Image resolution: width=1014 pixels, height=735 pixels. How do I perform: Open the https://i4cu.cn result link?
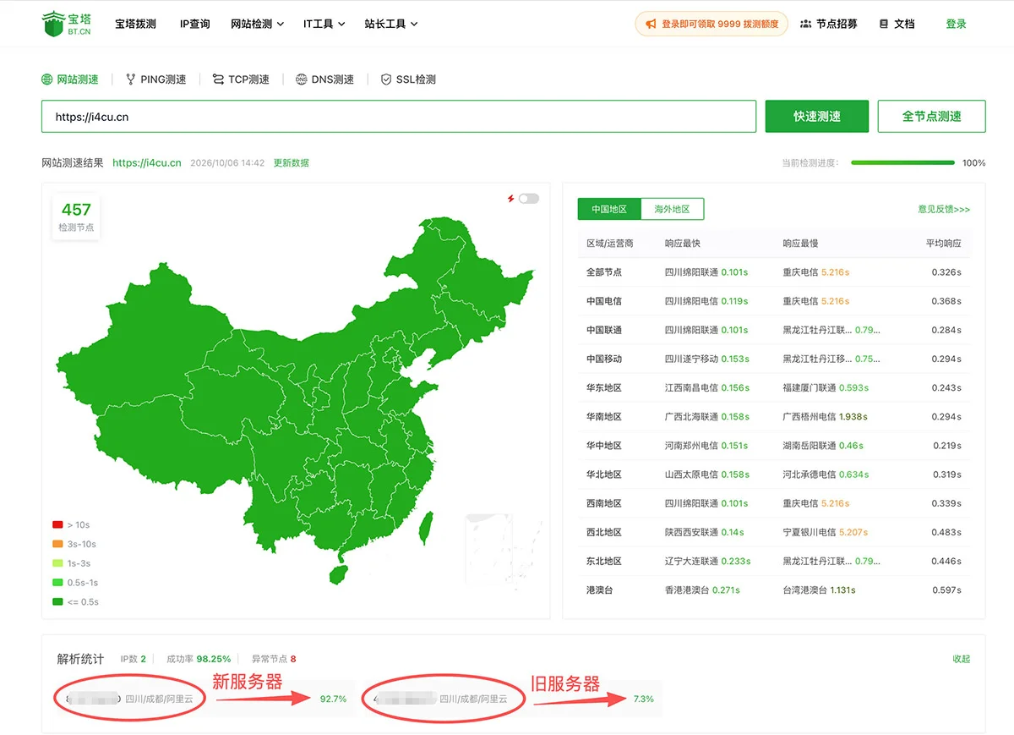pyautogui.click(x=147, y=162)
